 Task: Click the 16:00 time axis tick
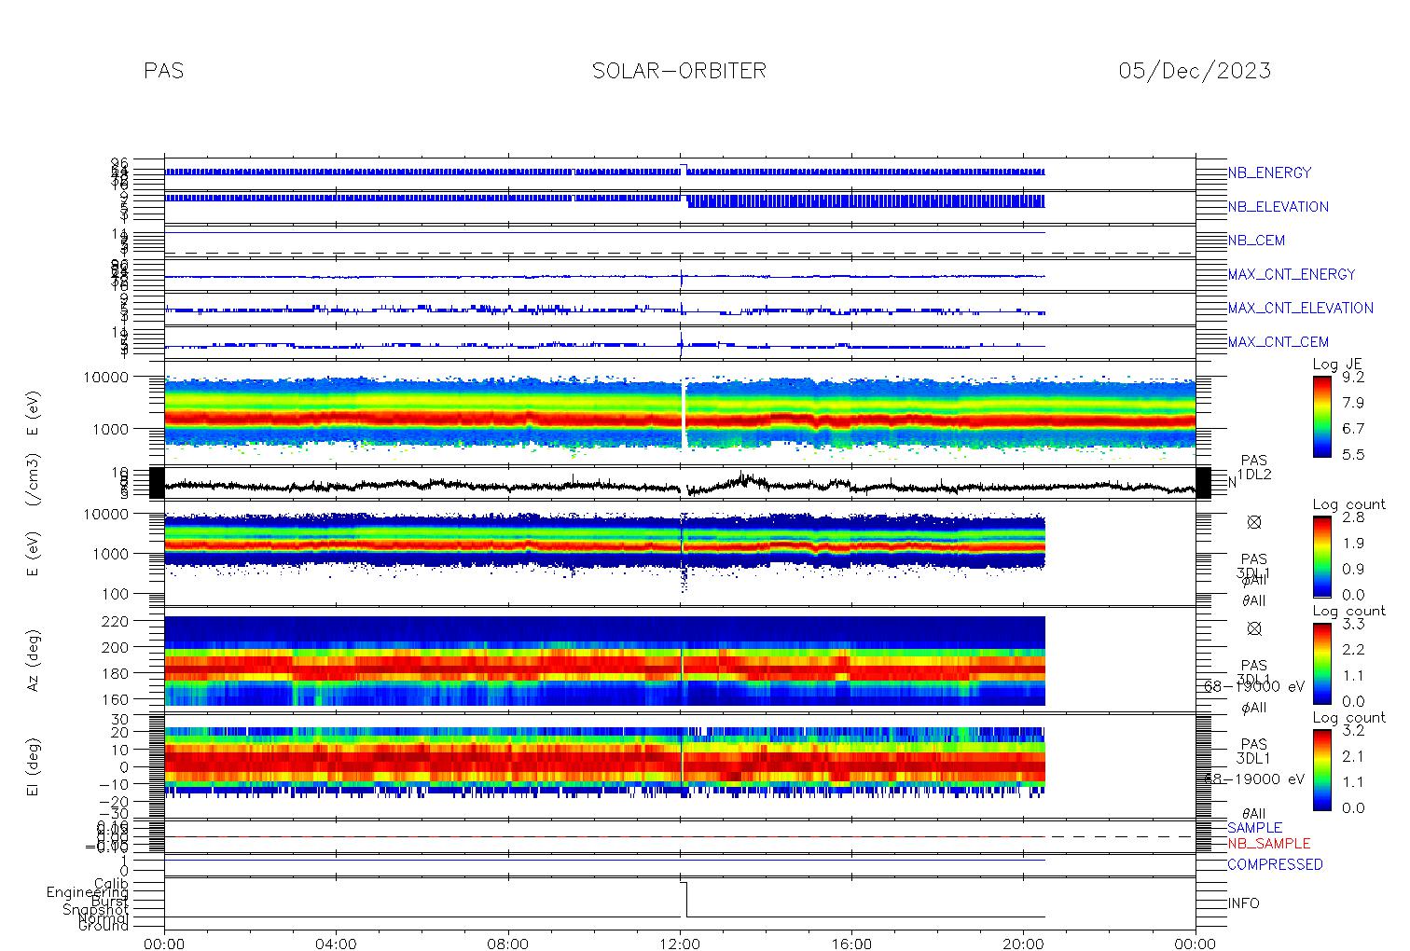[x=851, y=944]
